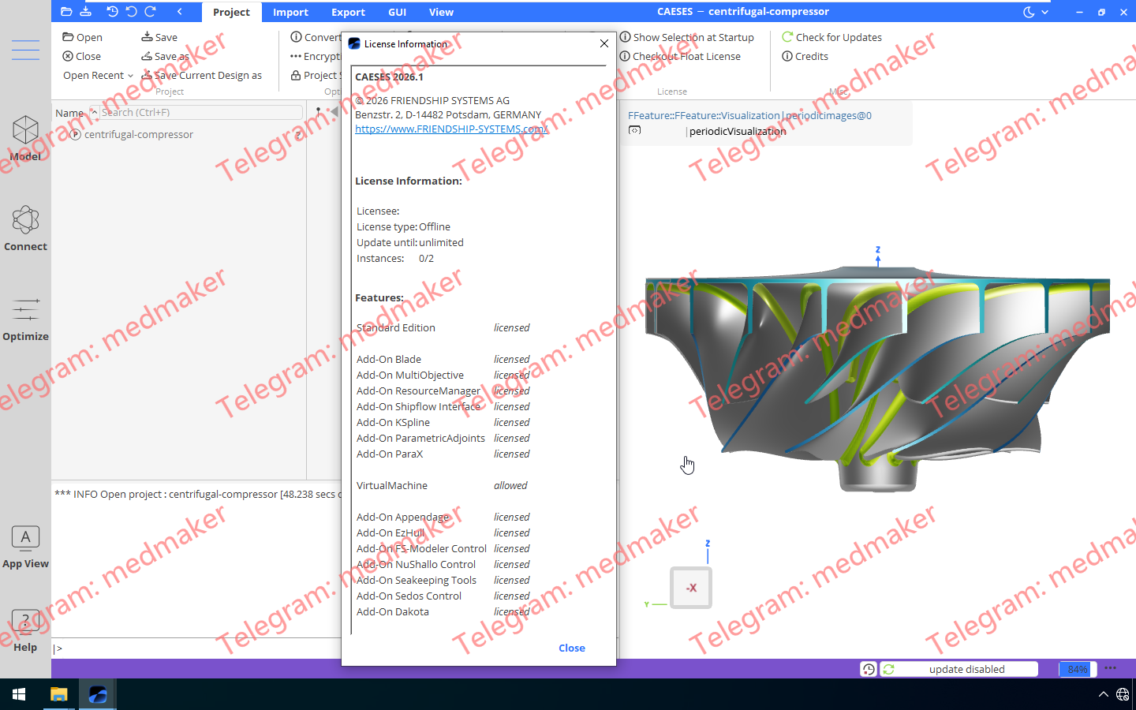Select the centrifugal-compressor project tree item
Viewport: 1136px width, 710px height.
click(139, 134)
